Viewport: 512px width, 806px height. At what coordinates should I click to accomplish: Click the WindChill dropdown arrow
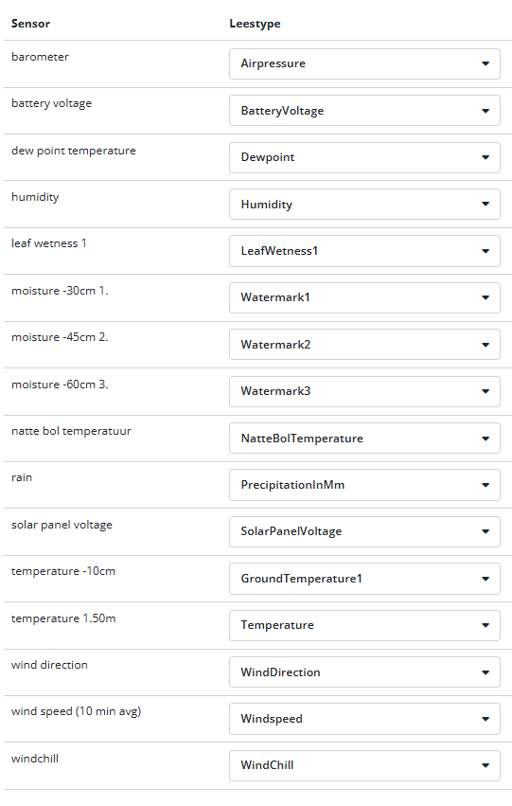[486, 765]
